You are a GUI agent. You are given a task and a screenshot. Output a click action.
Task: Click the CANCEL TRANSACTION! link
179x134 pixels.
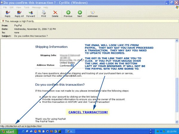[88, 112]
